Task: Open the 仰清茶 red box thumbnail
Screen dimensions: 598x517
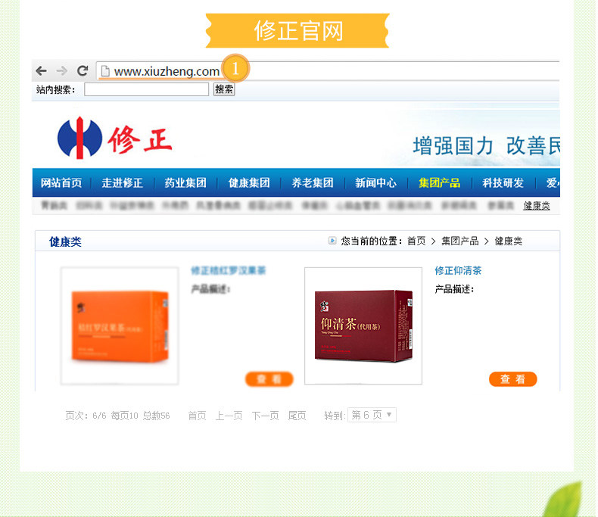Action: [x=363, y=326]
